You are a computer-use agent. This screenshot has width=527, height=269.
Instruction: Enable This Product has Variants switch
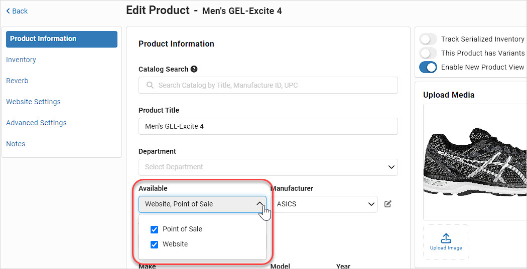[x=428, y=53]
